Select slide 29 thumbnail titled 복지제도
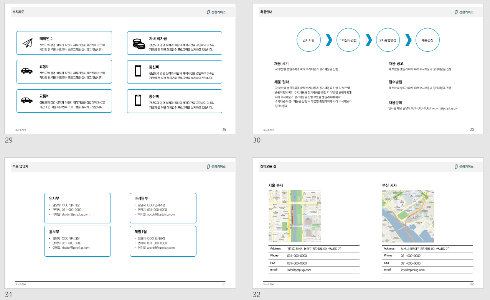 point(120,69)
